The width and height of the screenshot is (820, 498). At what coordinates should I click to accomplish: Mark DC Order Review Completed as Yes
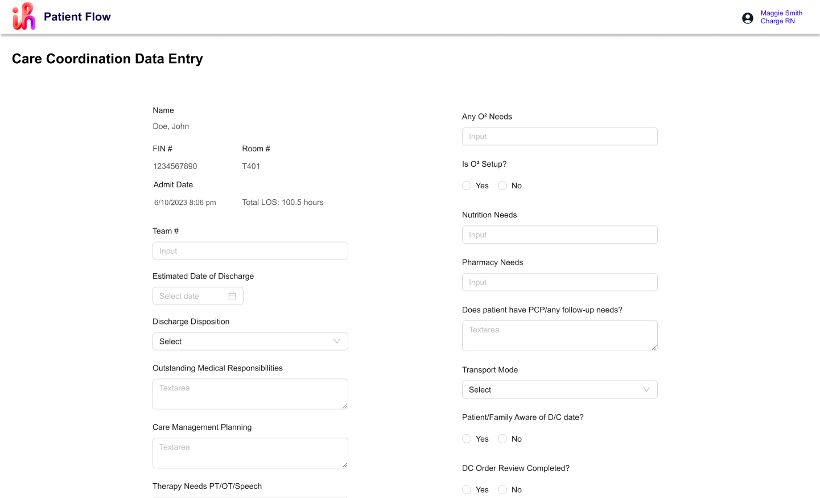point(467,489)
